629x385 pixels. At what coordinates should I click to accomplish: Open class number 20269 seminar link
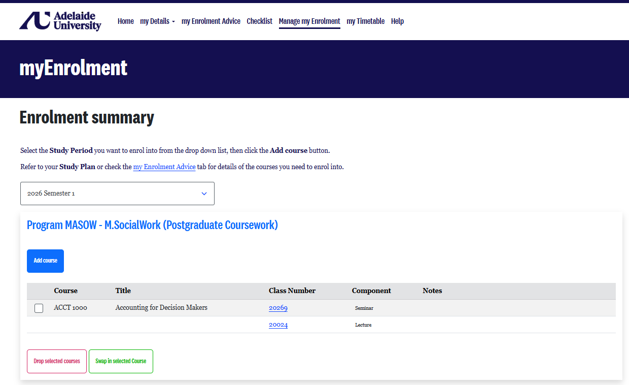278,308
